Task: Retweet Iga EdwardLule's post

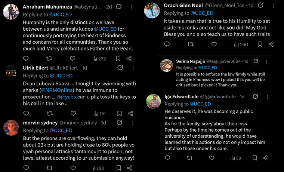Action: (x=190, y=158)
